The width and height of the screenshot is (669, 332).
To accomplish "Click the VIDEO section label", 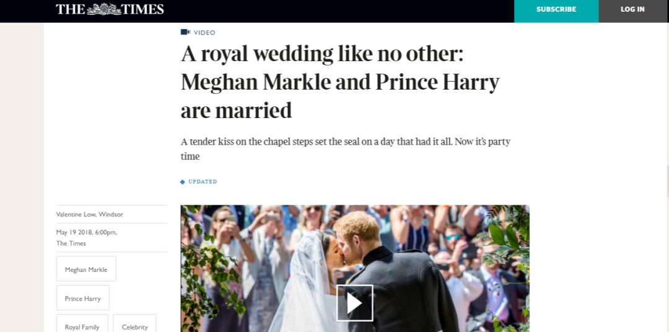I will pyautogui.click(x=204, y=33).
